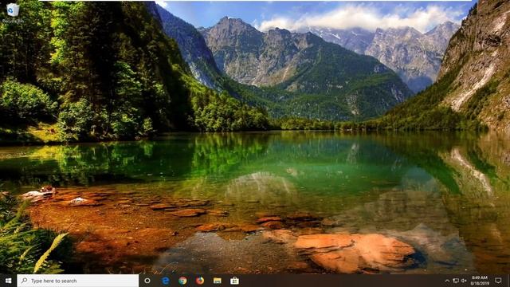Open network status tray icon
This screenshot has height=287, width=510.
coord(456,281)
